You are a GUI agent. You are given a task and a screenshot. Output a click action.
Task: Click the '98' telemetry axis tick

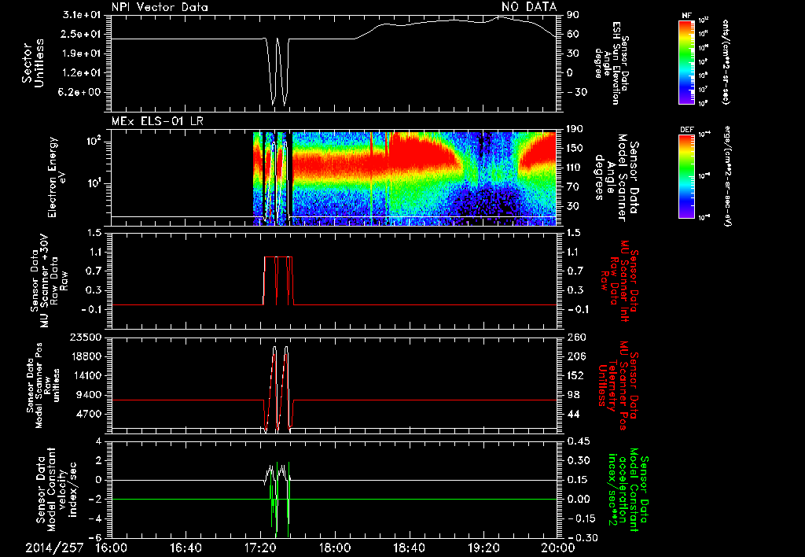pos(573,395)
